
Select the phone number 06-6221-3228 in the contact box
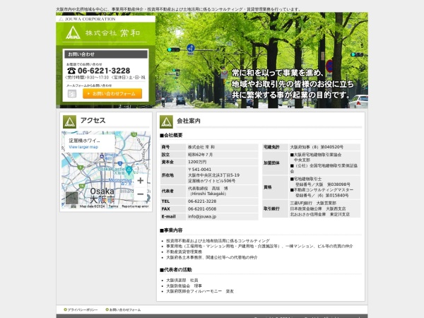(104, 71)
